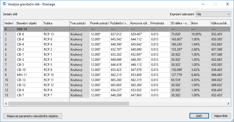234x122 pixels.
Task: Click the 3D délka column header
Action: pos(180,23)
